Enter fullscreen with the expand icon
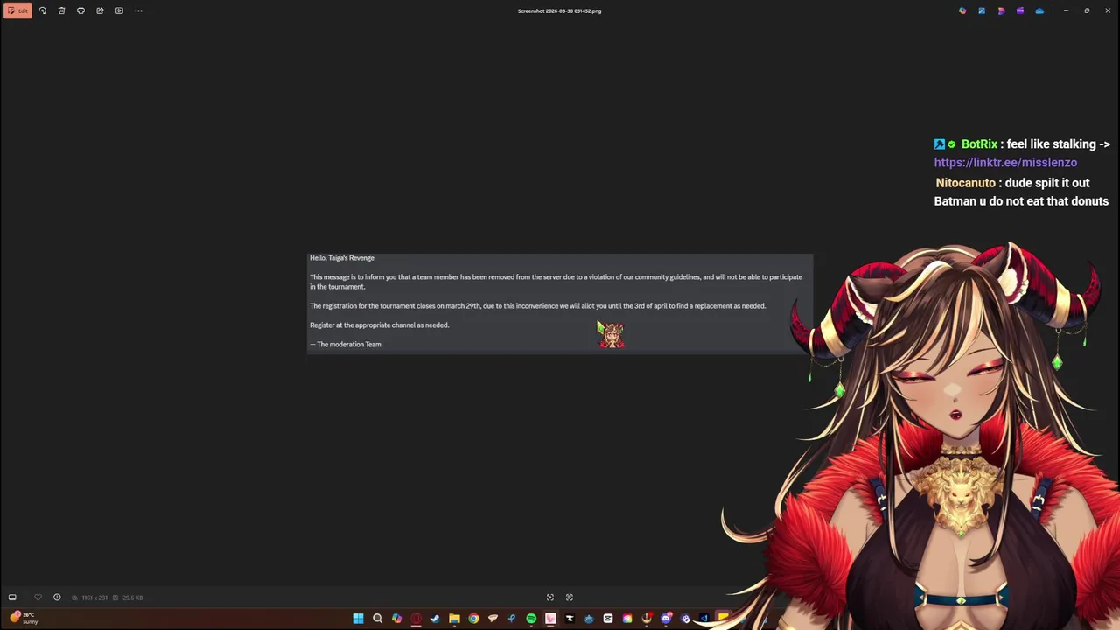 click(x=570, y=598)
